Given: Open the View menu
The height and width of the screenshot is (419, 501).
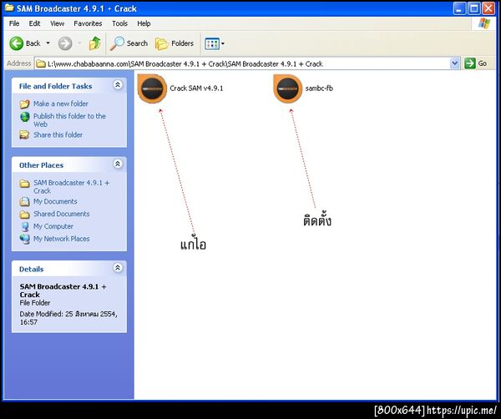Looking at the screenshot, I should pos(57,23).
